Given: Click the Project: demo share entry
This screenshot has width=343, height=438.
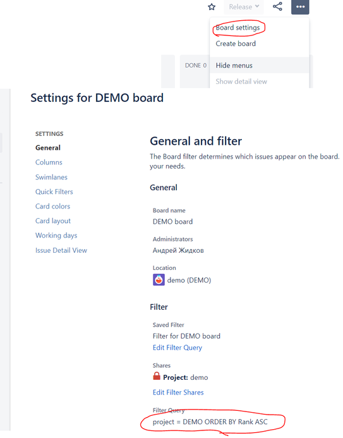Looking at the screenshot, I should (185, 378).
